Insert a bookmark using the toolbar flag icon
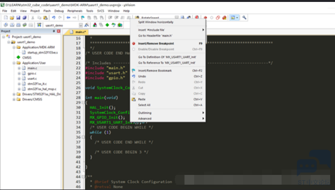The height and width of the screenshot is (190, 335). coord(83,18)
